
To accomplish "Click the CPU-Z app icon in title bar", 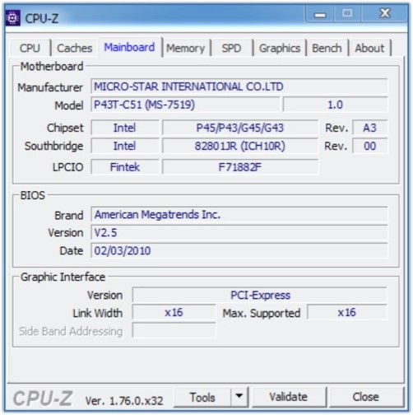I will [12, 18].
